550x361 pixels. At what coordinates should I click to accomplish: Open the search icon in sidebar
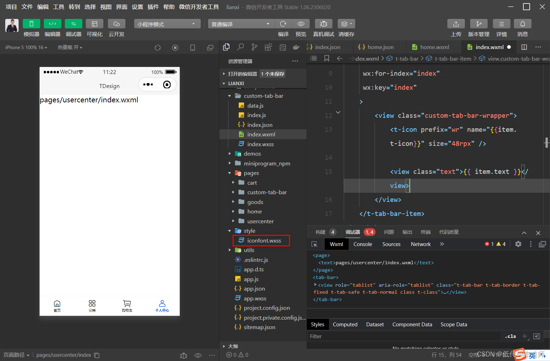coord(240,47)
